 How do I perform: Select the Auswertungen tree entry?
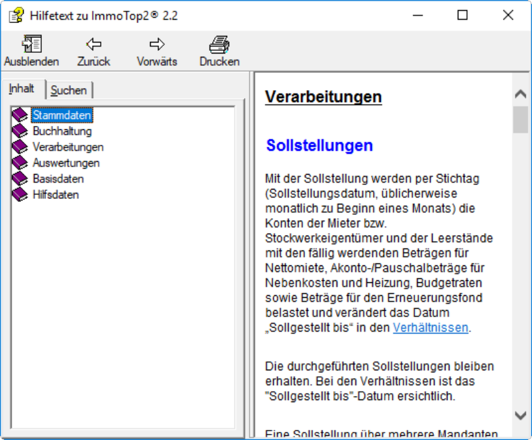coord(66,163)
